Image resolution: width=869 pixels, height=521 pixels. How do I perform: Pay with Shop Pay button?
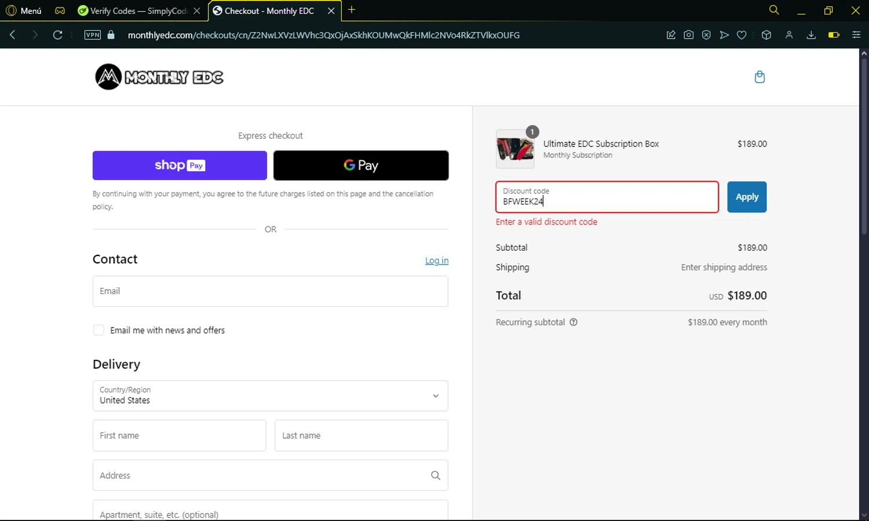coord(180,166)
